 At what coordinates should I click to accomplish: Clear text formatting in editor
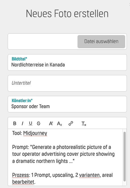[84, 124]
